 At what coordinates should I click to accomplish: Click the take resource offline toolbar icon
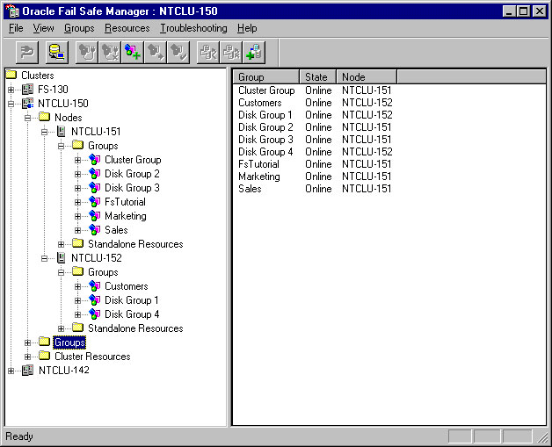(231, 53)
